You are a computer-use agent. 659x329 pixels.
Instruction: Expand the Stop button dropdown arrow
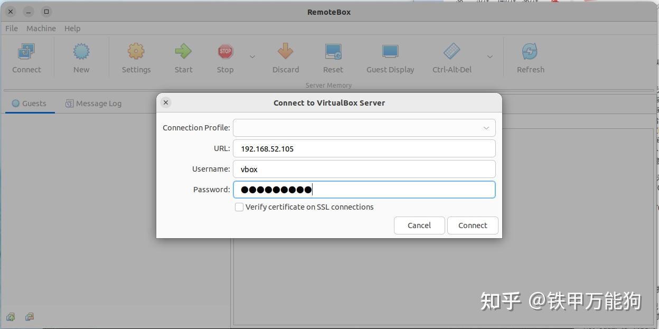pyautogui.click(x=252, y=57)
